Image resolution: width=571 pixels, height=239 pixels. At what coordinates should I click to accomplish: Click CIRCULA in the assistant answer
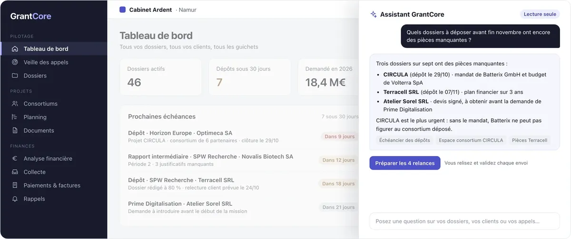tap(396, 74)
